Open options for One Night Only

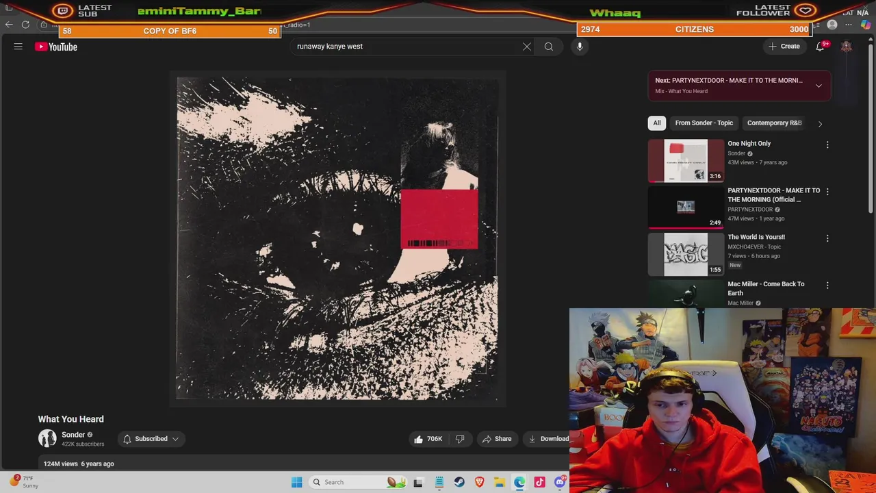[827, 145]
